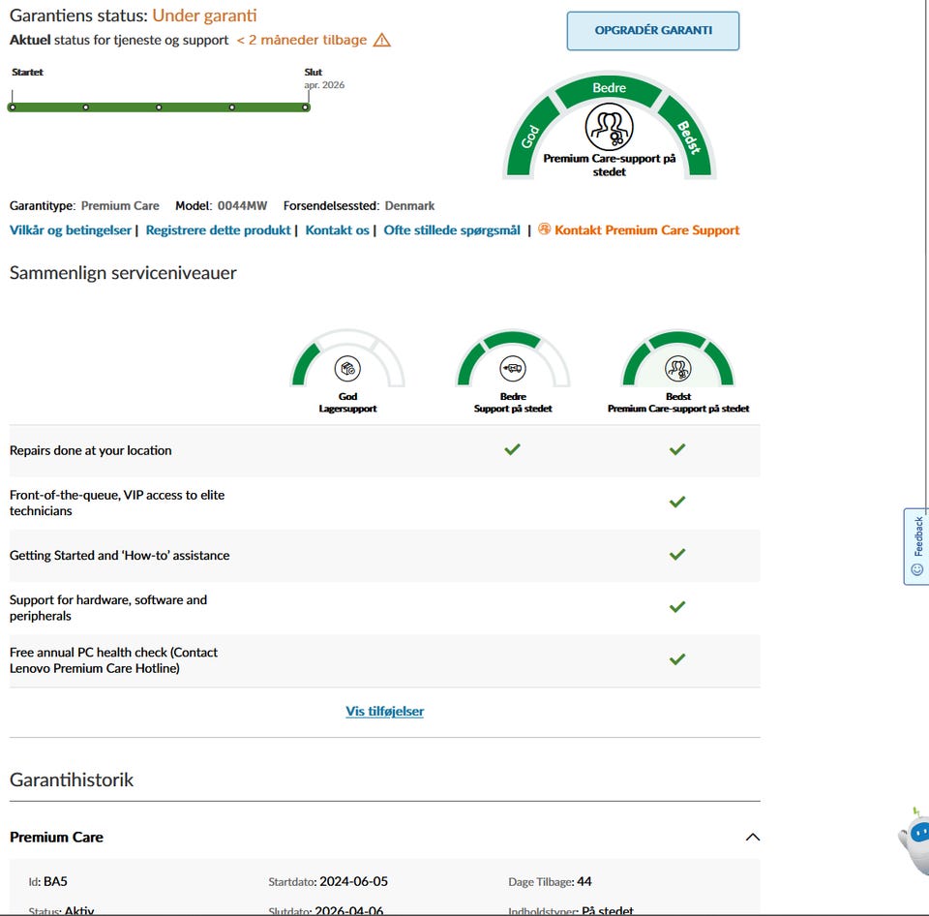Open the Kontakt os link

[x=337, y=230]
